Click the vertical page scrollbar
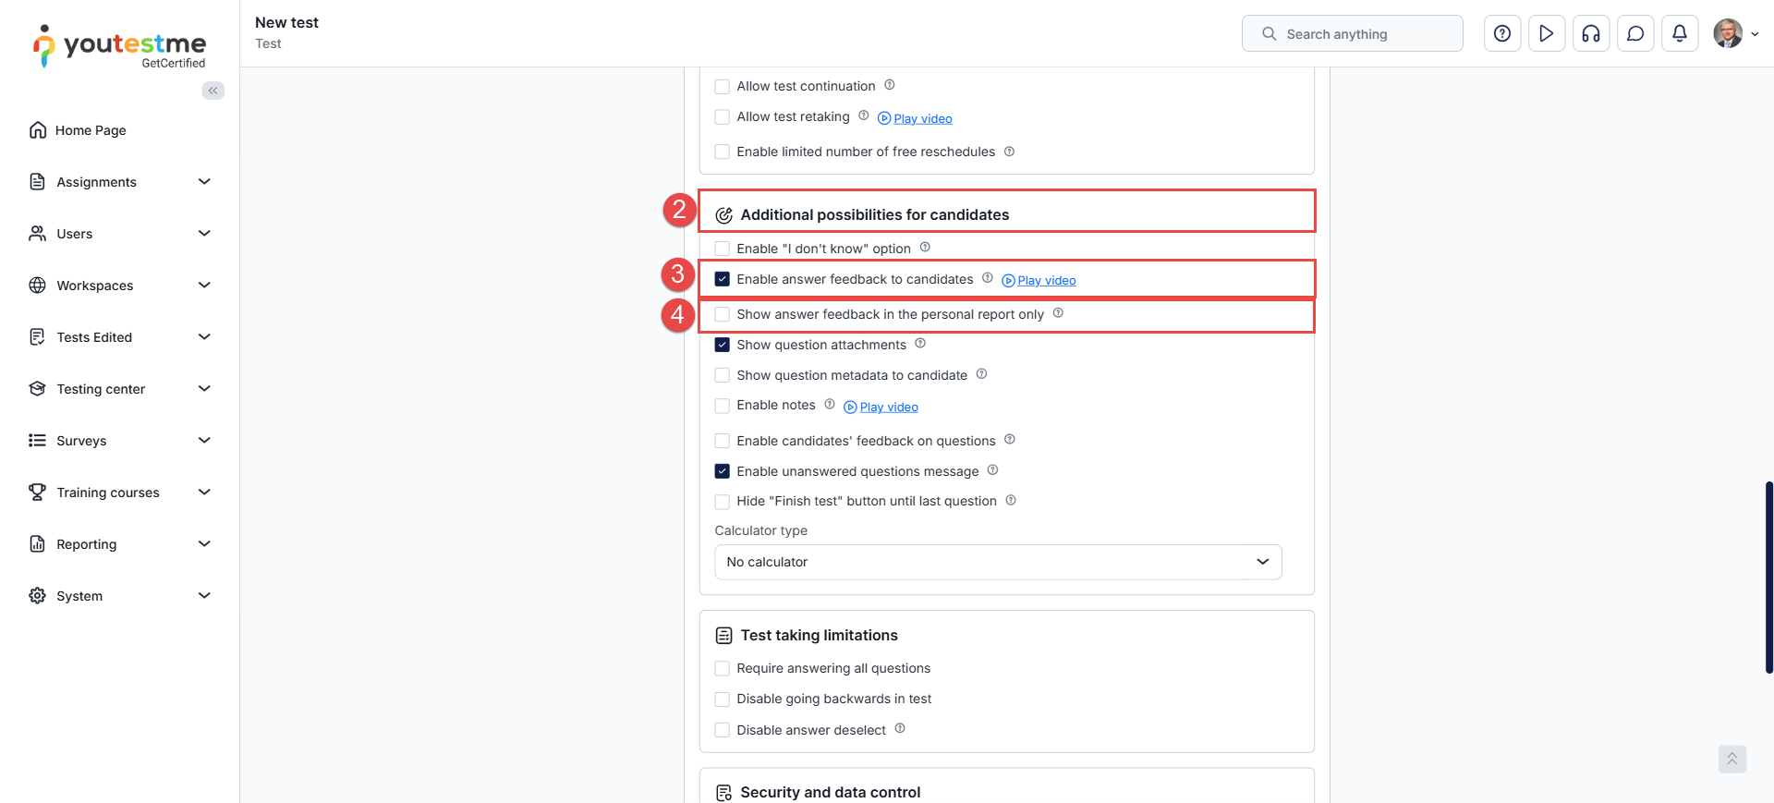 tap(1768, 577)
